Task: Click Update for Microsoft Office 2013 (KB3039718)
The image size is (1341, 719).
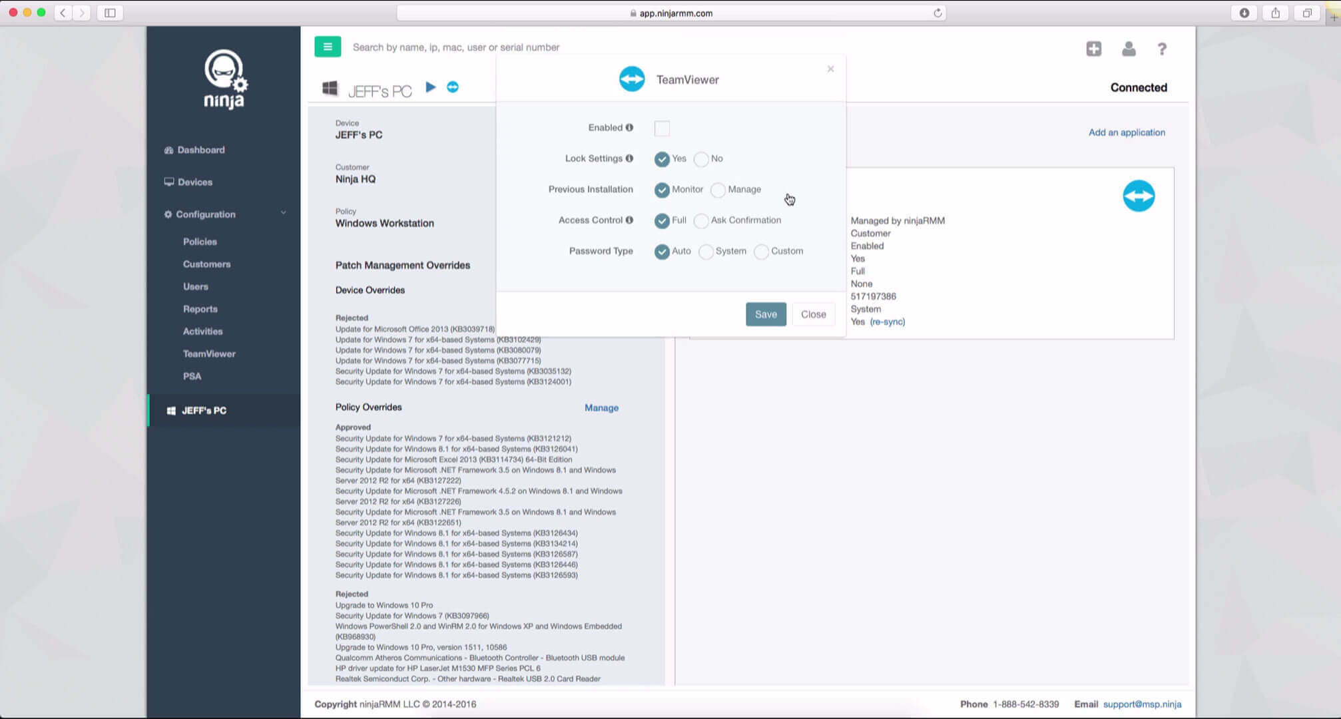Action: click(415, 329)
